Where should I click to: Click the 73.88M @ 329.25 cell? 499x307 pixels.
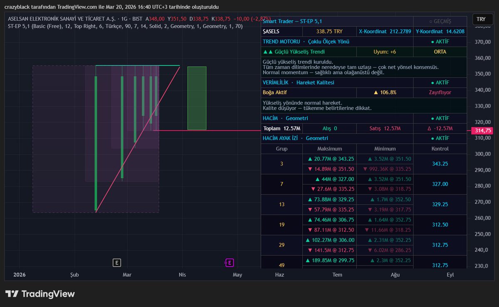click(329, 199)
